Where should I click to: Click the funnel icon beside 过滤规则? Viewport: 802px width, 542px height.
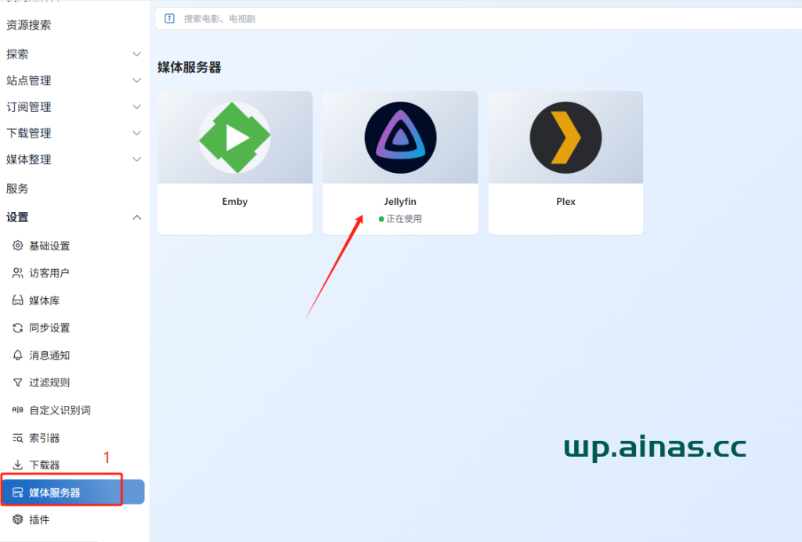tap(17, 382)
